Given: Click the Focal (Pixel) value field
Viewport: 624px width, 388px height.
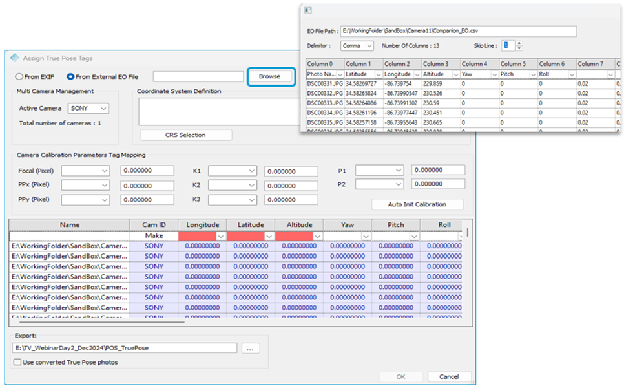Looking at the screenshot, I should click(x=147, y=171).
